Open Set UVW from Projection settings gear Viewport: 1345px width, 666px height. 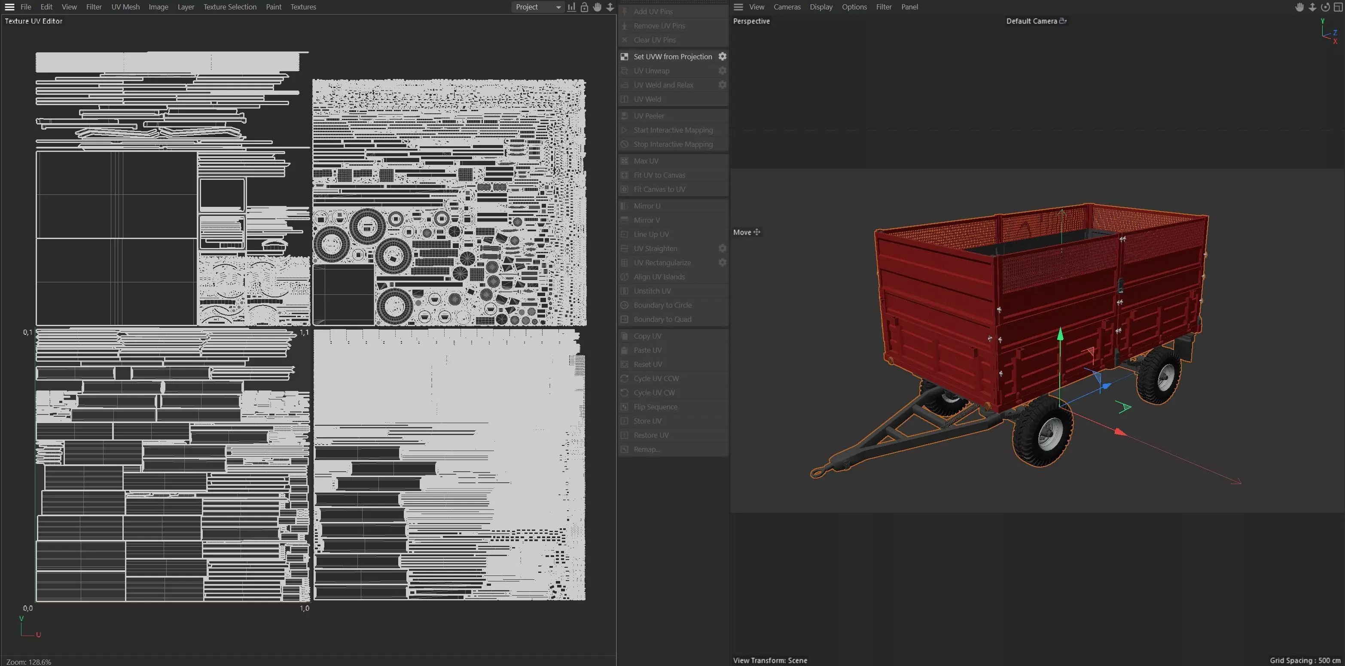click(722, 56)
